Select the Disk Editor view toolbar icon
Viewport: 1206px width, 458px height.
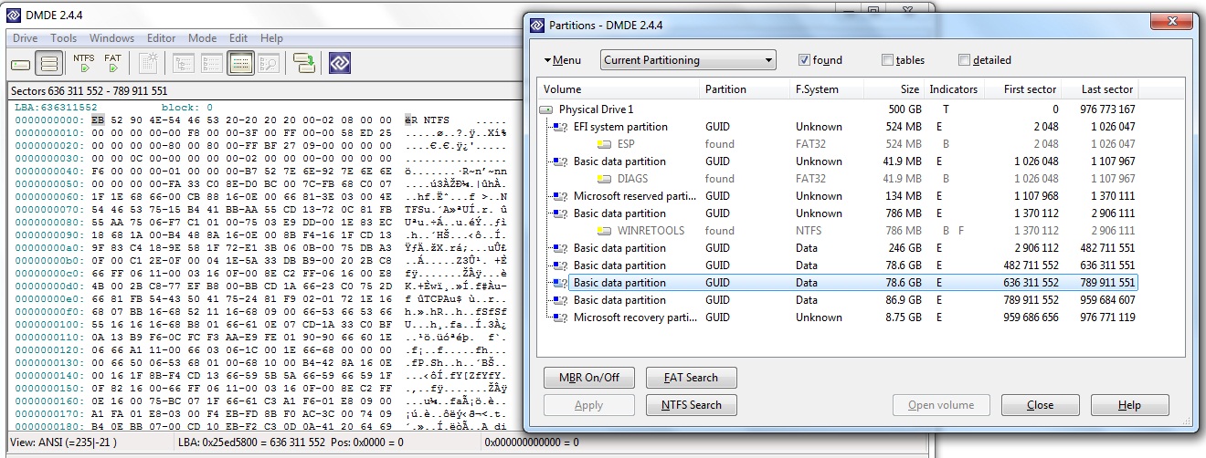[240, 64]
